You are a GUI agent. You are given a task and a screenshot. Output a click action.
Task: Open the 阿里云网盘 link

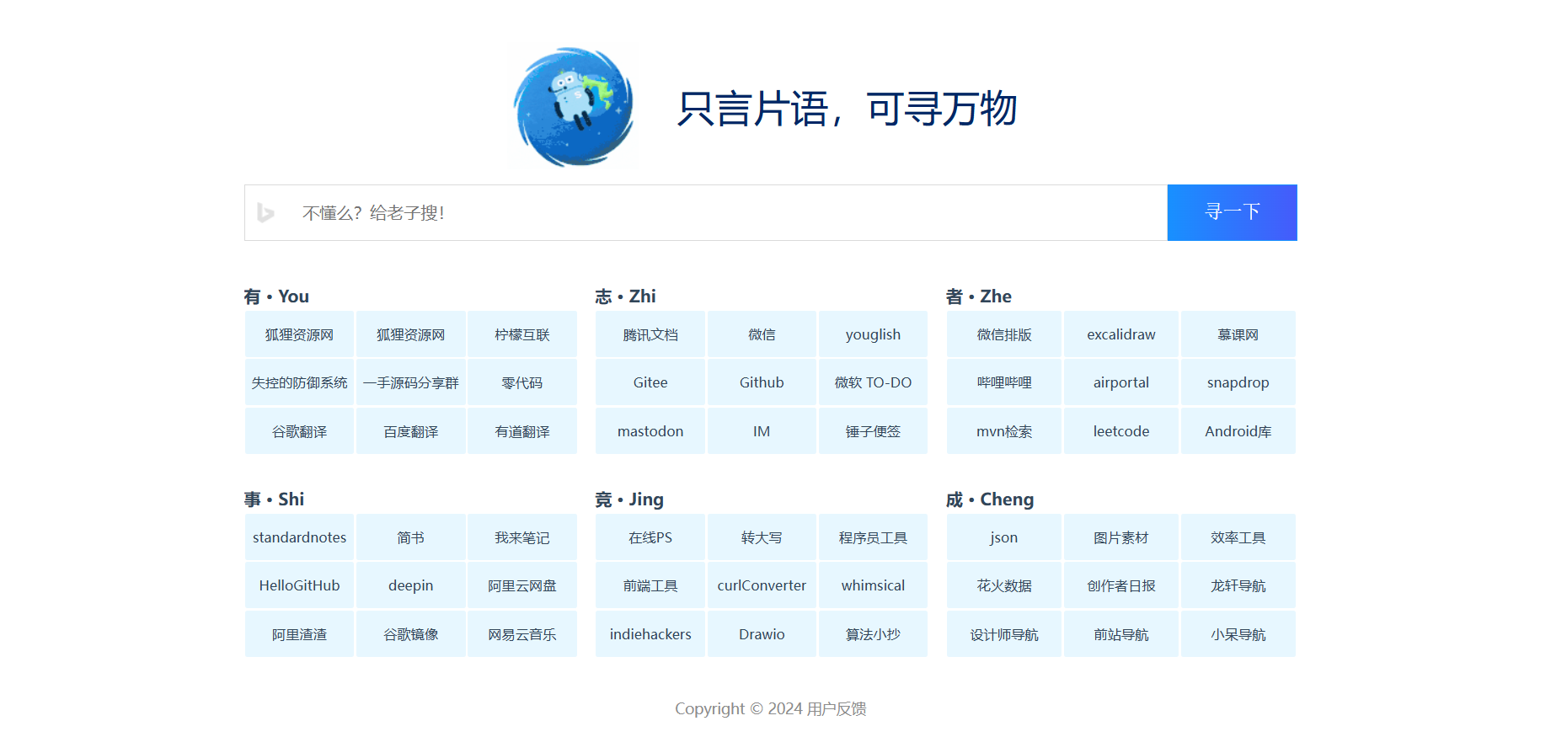[x=522, y=585]
